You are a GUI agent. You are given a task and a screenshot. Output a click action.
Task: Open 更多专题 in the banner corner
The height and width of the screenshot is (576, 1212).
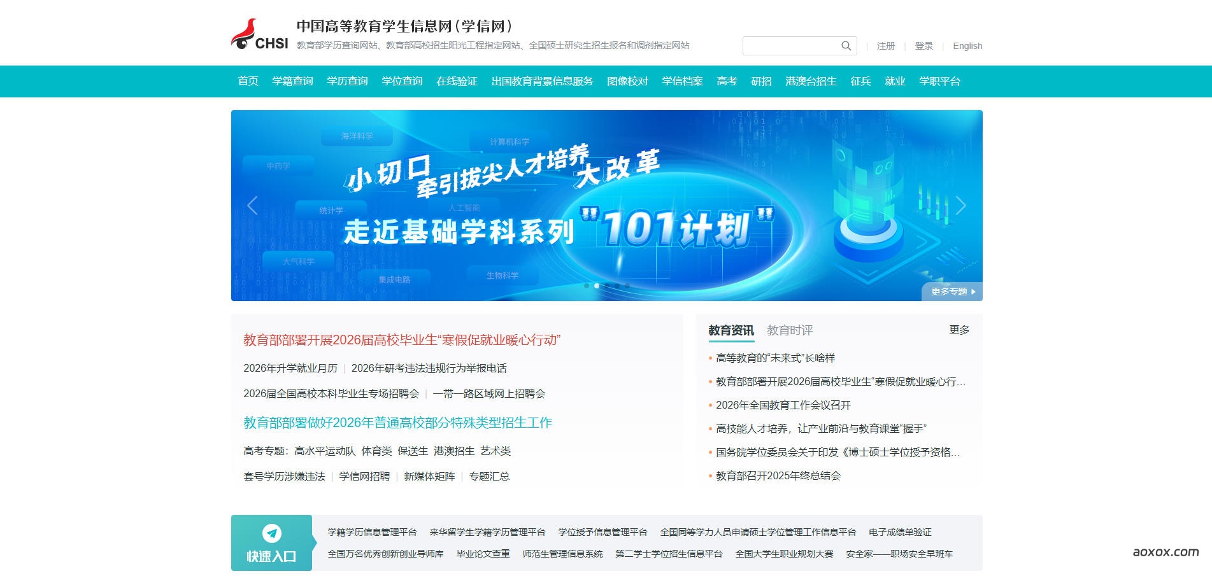click(950, 291)
